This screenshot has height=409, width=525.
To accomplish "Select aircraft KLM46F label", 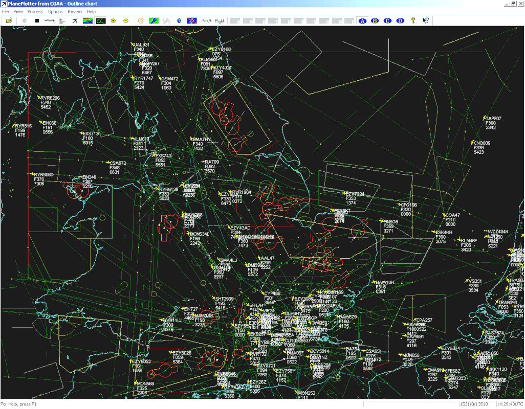I will 469,240.
